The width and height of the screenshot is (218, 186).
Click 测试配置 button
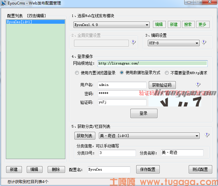(200, 169)
